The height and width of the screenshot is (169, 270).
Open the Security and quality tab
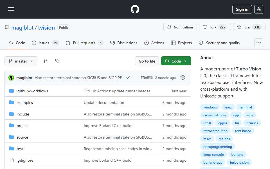coord(219,43)
